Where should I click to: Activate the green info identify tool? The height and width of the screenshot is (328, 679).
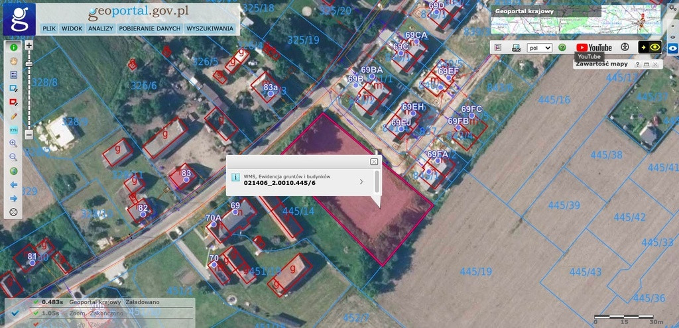(13, 47)
